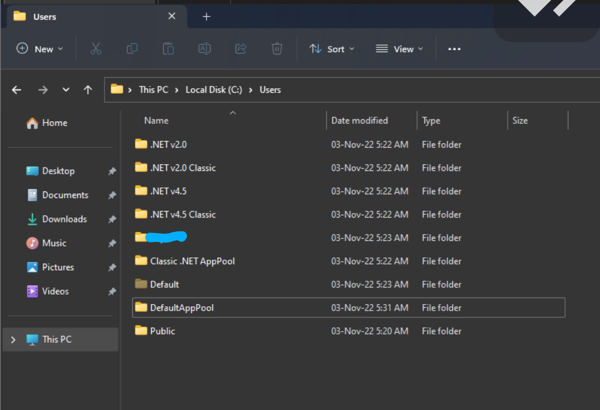Click the Copy icon in toolbar
Viewport: 600px width, 410px height.
point(132,49)
